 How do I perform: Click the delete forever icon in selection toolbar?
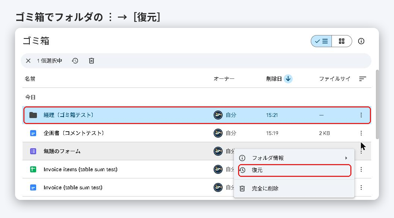click(92, 61)
